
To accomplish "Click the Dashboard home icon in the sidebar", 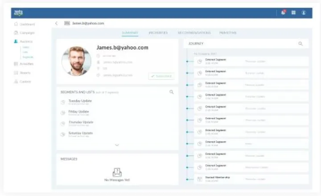I will coord(16,24).
